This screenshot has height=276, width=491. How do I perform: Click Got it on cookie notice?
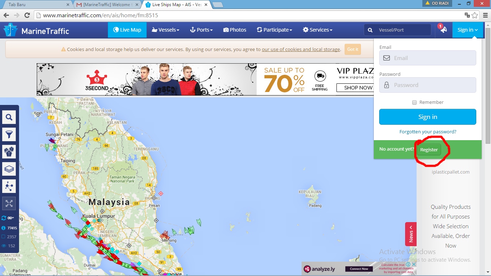(353, 49)
